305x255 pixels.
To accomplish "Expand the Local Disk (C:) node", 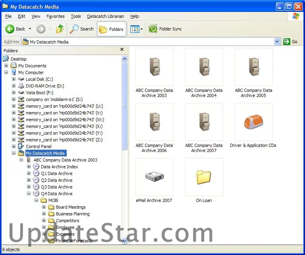I will point(14,79).
